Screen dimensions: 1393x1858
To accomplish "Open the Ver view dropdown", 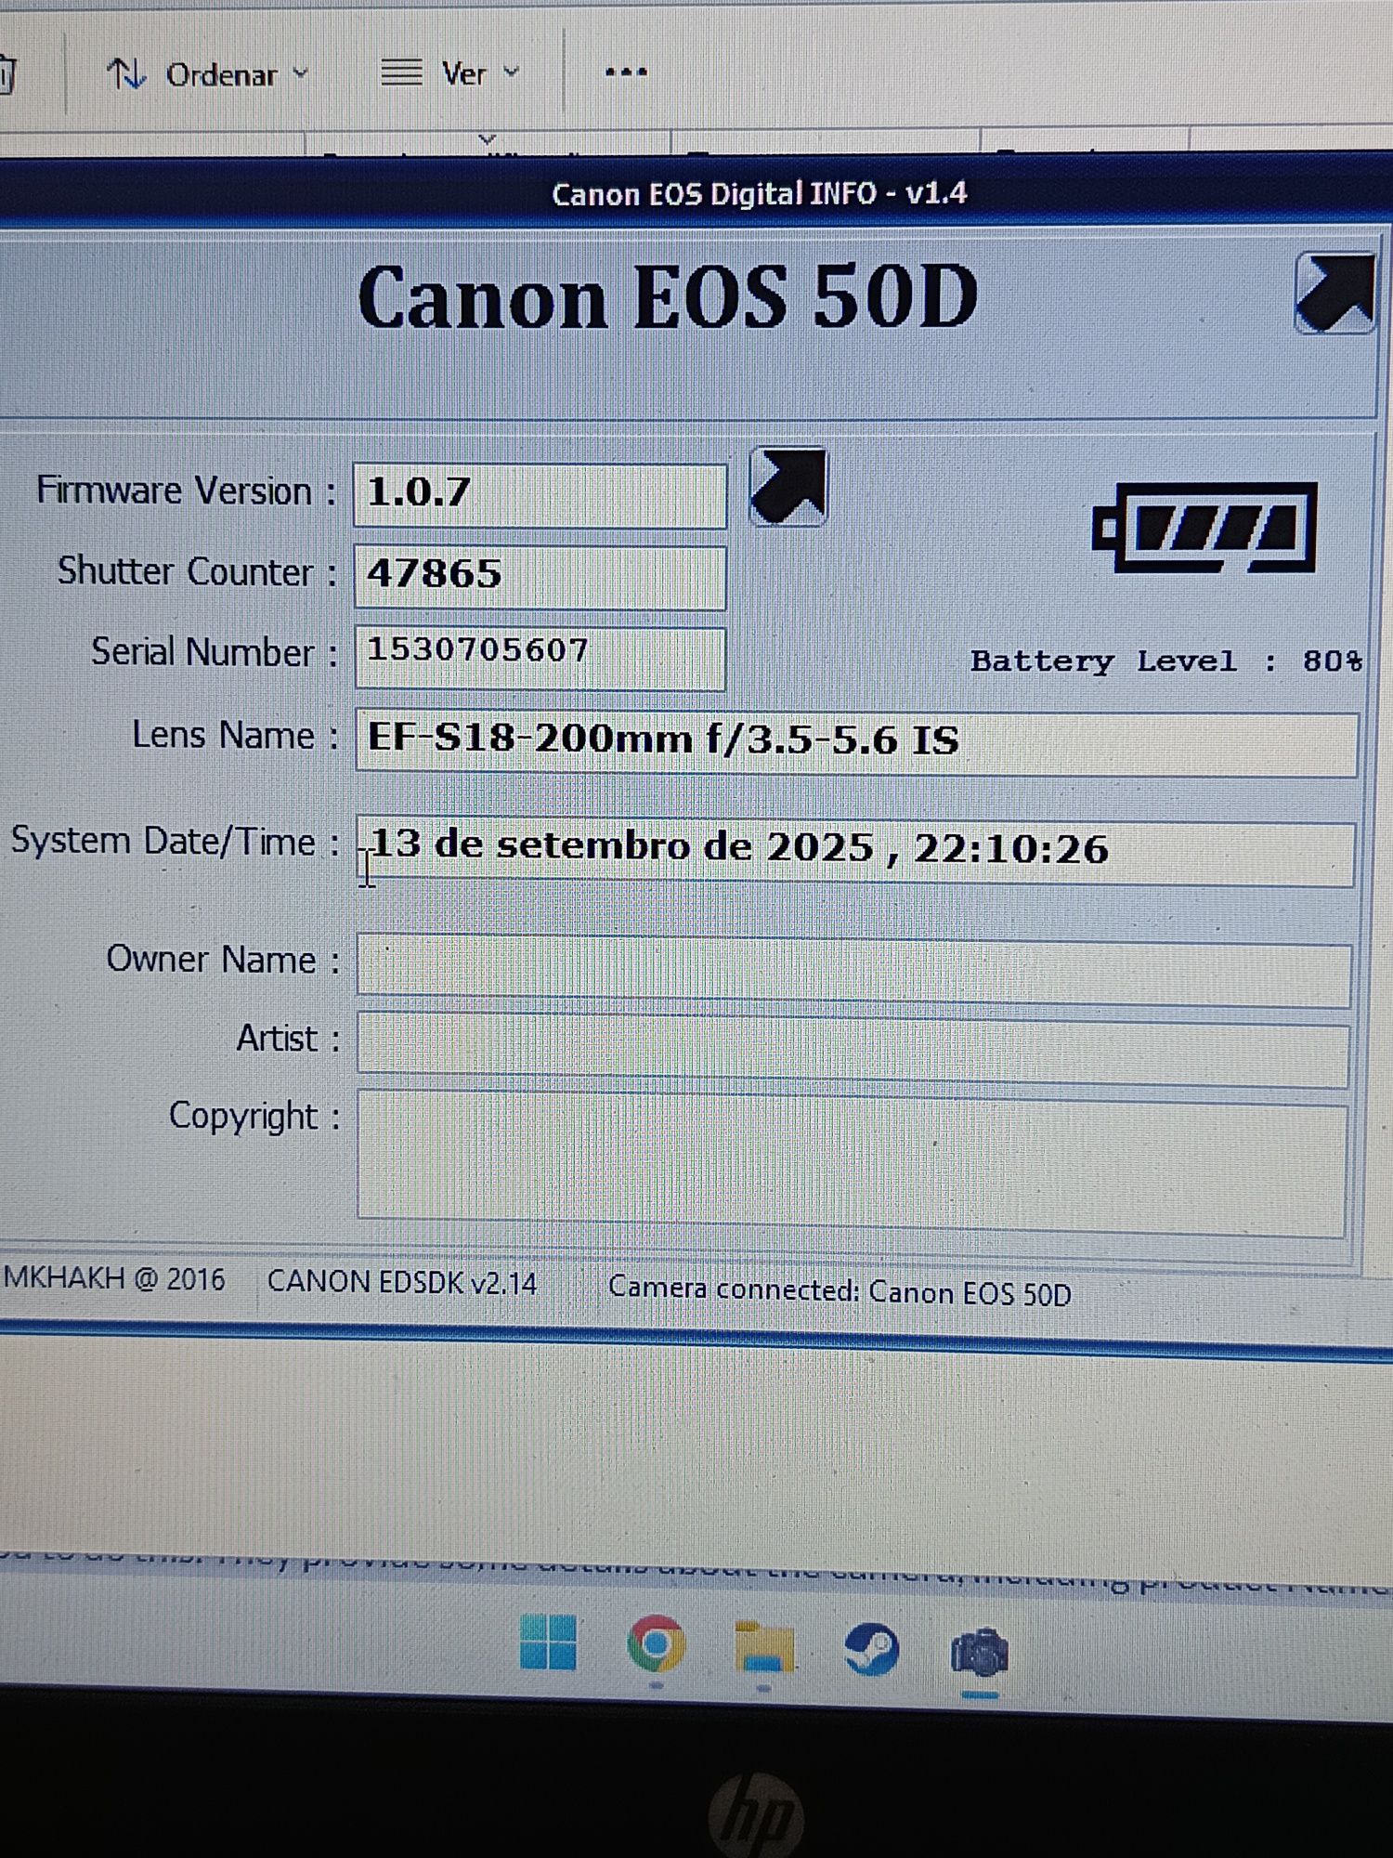I will click(449, 72).
